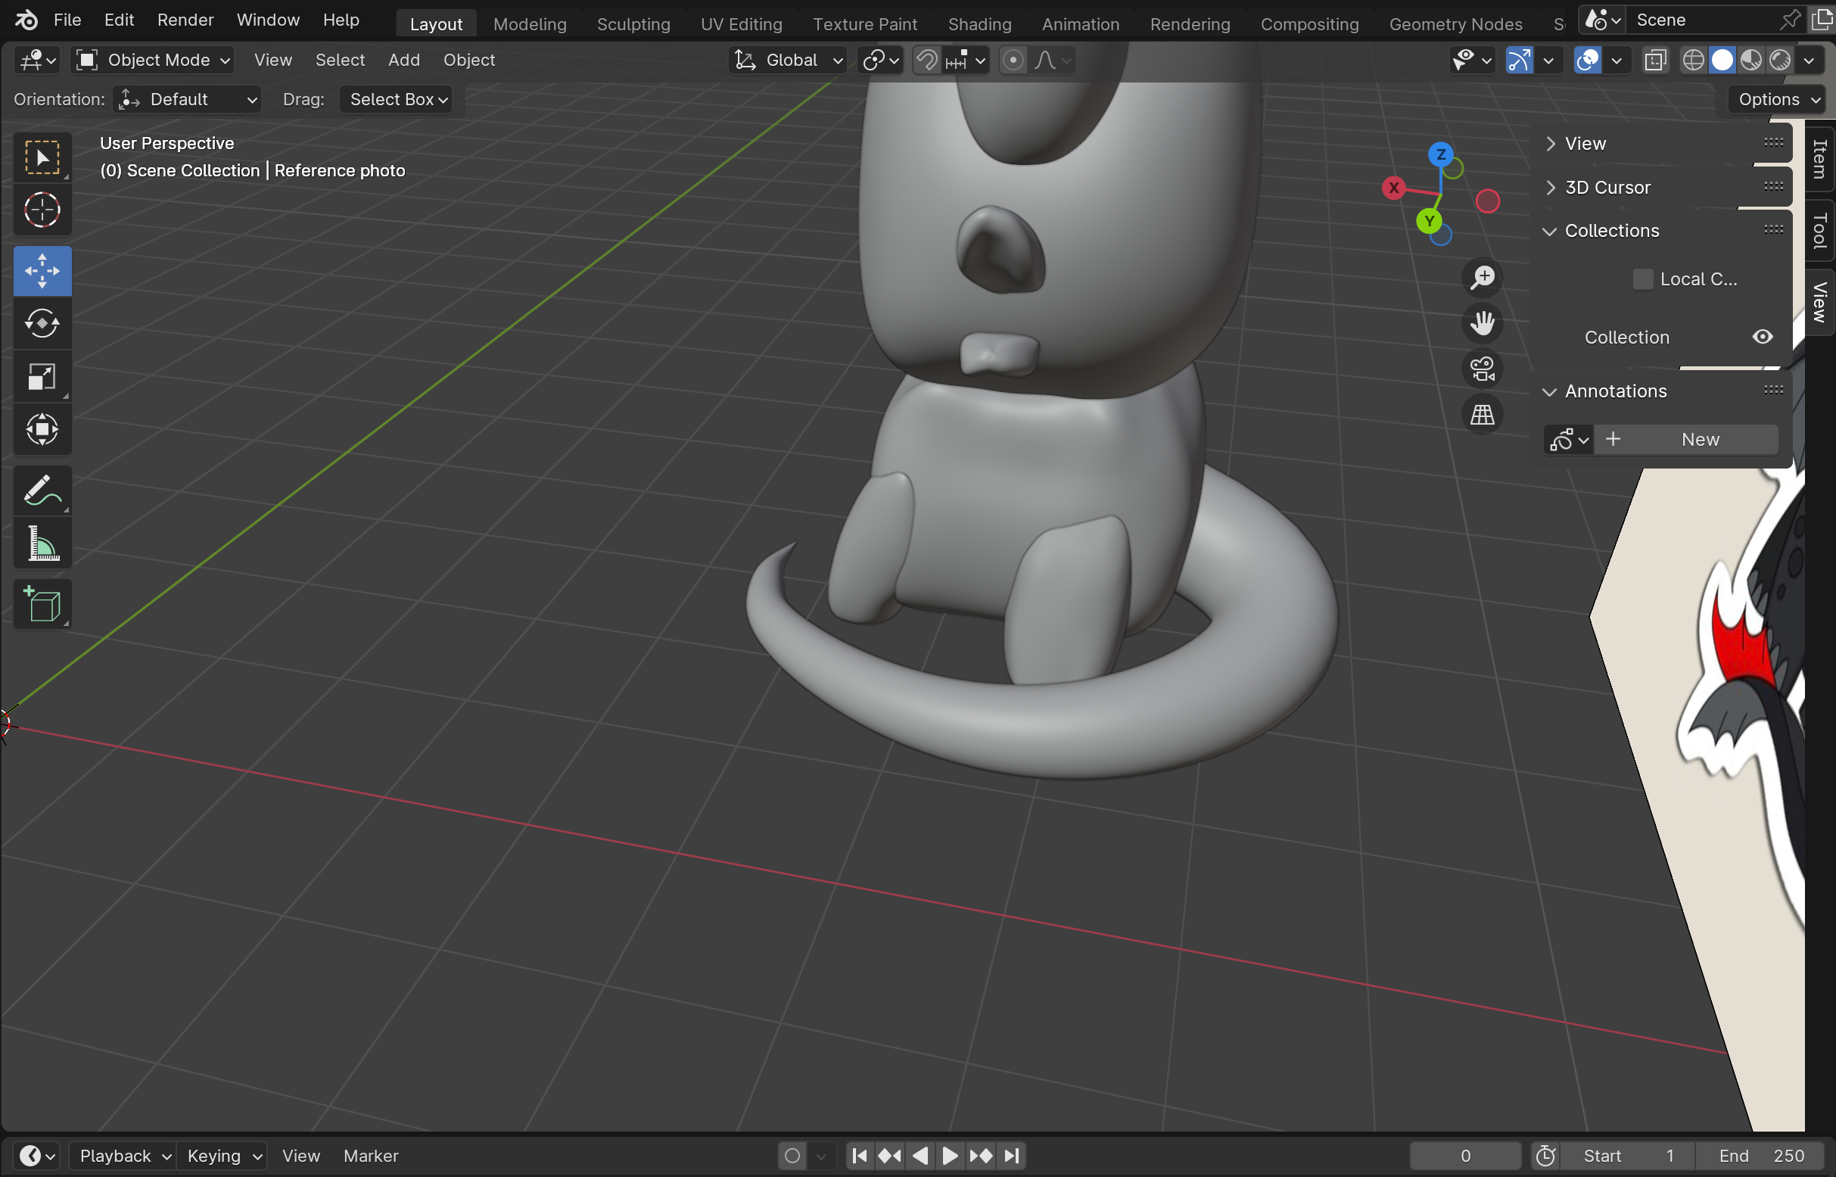Open the Keying dropdown
The height and width of the screenshot is (1177, 1836).
223,1156
